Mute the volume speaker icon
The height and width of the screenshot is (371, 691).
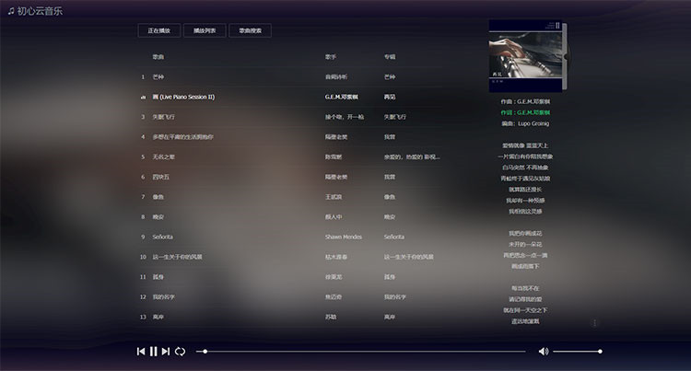[544, 351]
